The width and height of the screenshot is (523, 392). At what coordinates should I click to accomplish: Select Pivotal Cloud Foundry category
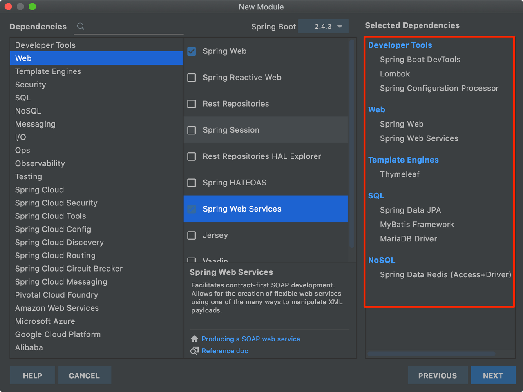pos(96,295)
